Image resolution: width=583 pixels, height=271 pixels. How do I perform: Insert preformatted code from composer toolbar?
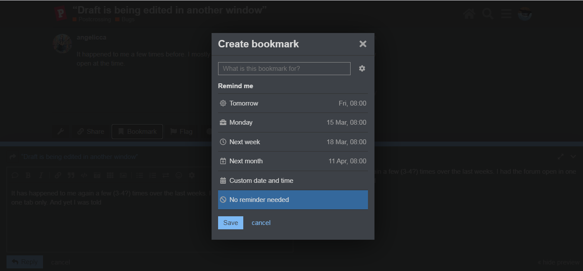[x=84, y=175]
